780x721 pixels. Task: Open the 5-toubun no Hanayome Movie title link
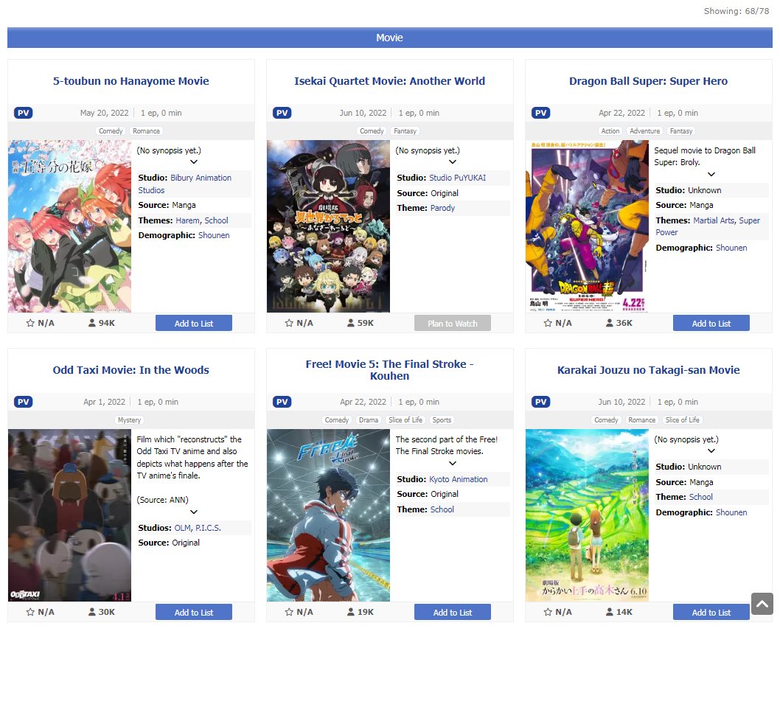click(x=130, y=81)
